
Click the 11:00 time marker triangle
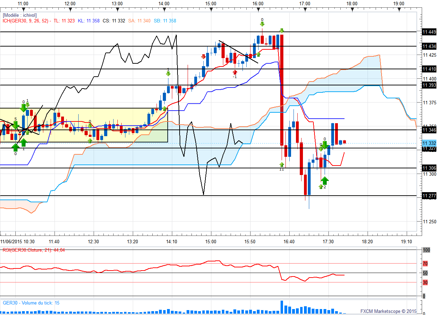tap(23, 10)
